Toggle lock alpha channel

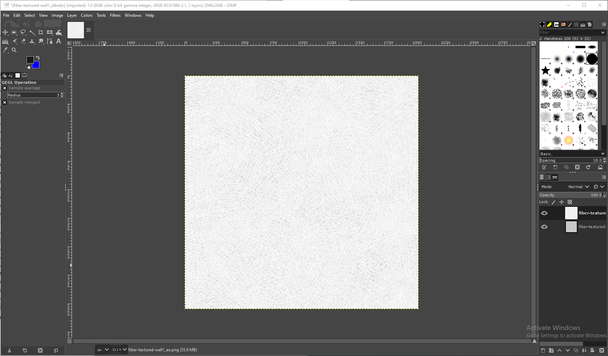click(x=570, y=202)
